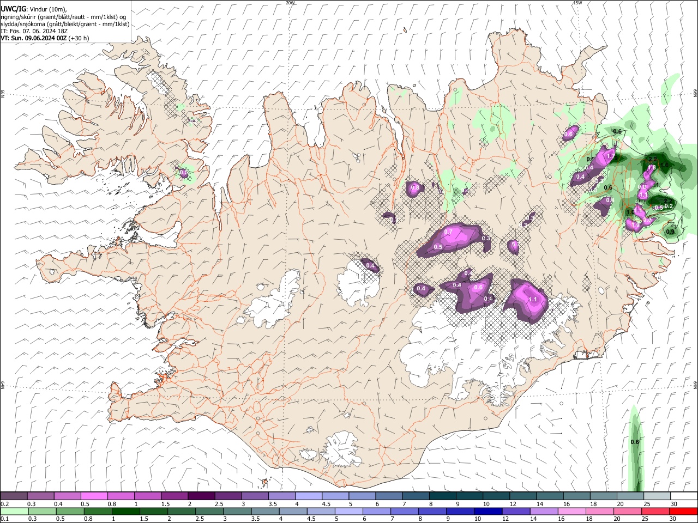Pick top-row light grey swatch for 25
The image size is (698, 523).
657,496
